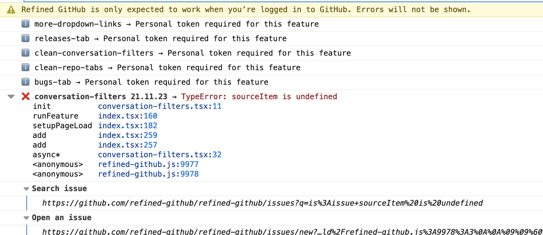This screenshot has height=235, width=543.
Task: Collapse the Open an issue section
Action: (26, 218)
